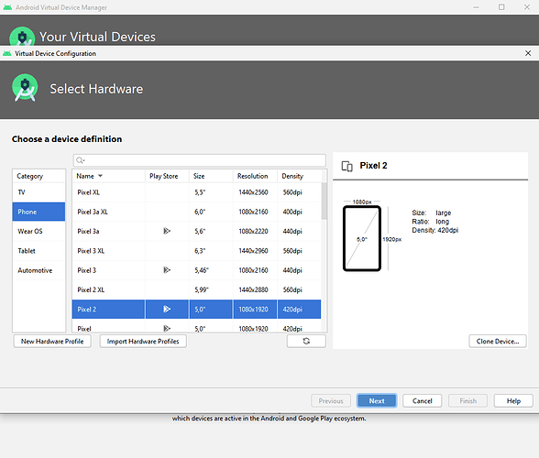Click the search magnifier icon in search field
The image size is (539, 458).
click(80, 160)
